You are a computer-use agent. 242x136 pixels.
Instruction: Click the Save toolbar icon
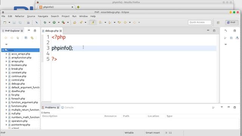coord(14,23)
